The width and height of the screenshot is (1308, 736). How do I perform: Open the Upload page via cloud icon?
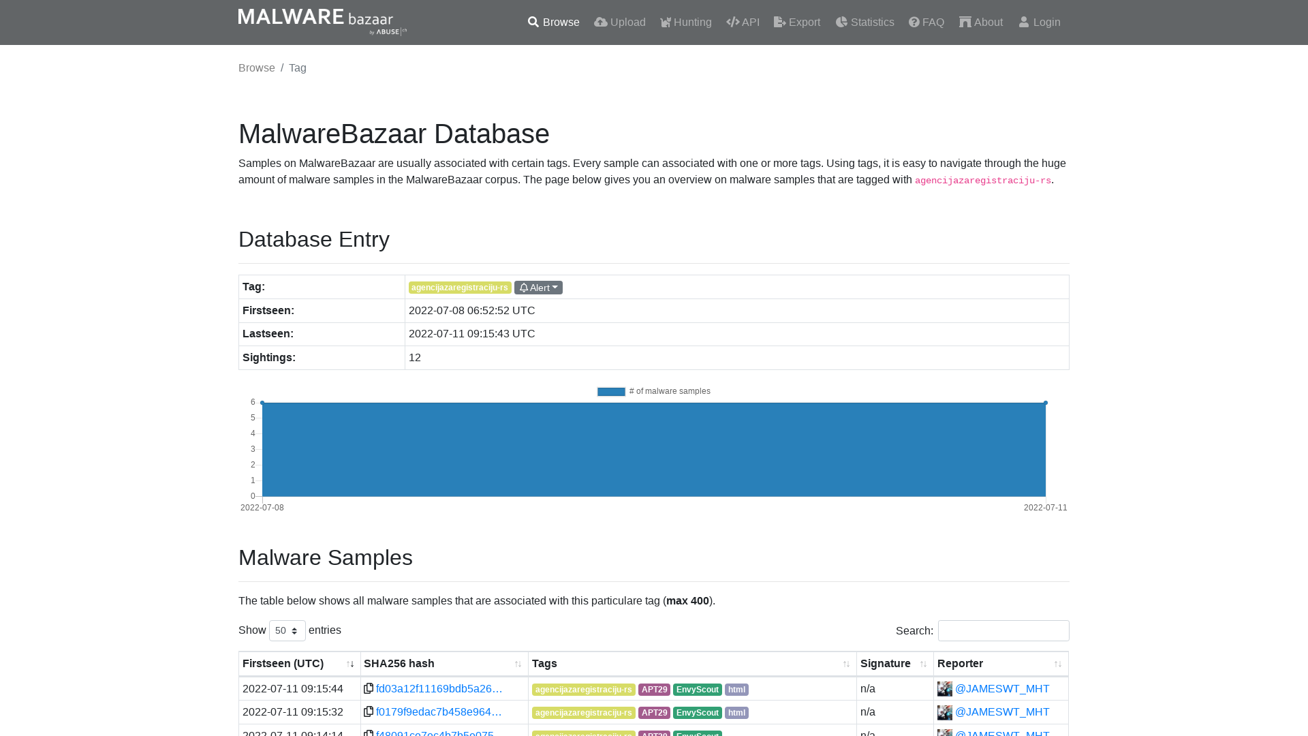pyautogui.click(x=601, y=22)
